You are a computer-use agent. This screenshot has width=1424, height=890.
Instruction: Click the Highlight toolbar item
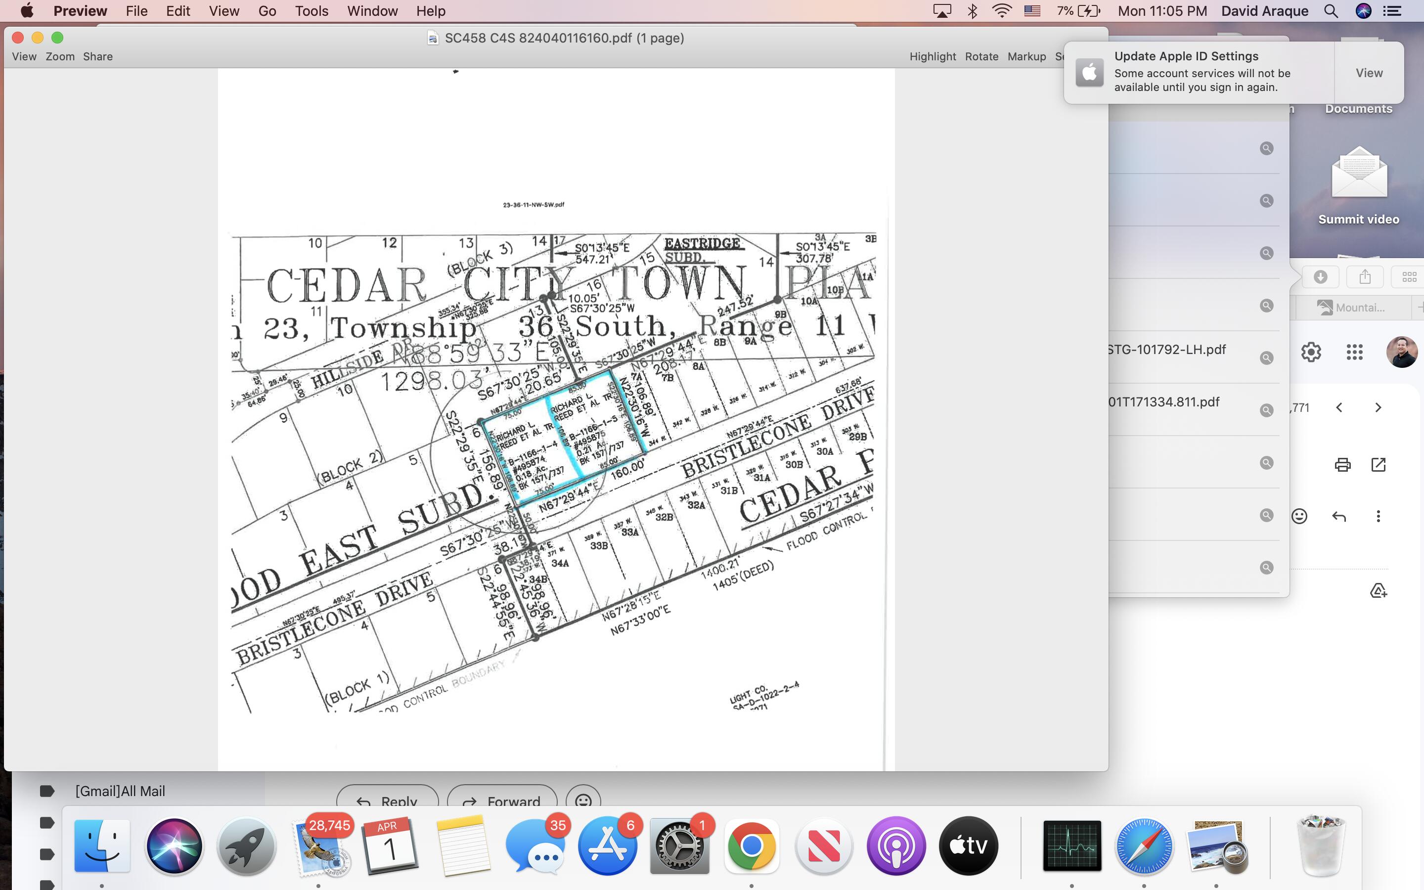(x=932, y=56)
